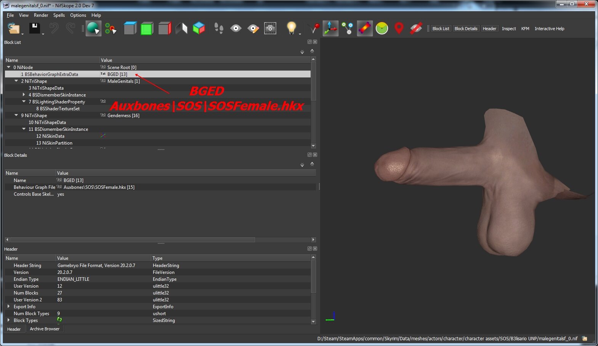Take a screenshot with the camera icon
Image resolution: width=598 pixels, height=346 pixels.
pyautogui.click(x=270, y=29)
